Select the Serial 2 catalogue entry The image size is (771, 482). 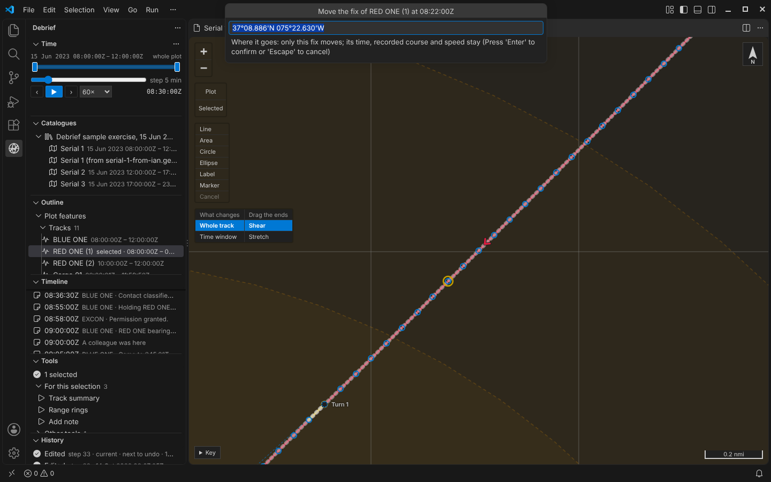point(105,172)
